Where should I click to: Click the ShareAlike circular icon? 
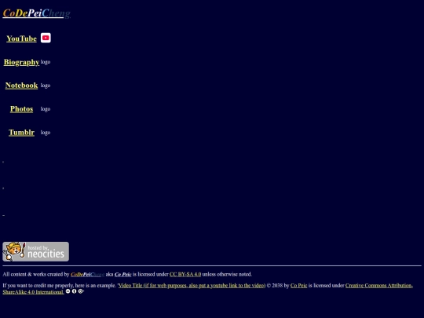pos(80,291)
